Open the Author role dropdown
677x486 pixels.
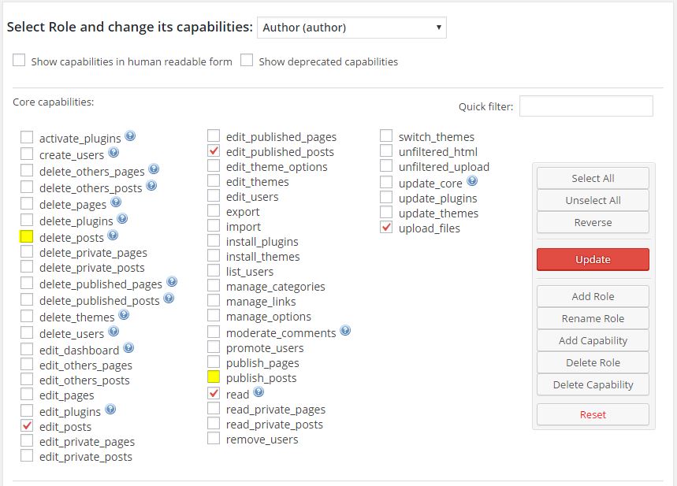coord(352,28)
